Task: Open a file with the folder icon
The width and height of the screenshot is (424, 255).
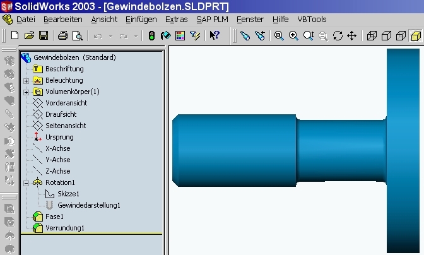Action: point(29,35)
